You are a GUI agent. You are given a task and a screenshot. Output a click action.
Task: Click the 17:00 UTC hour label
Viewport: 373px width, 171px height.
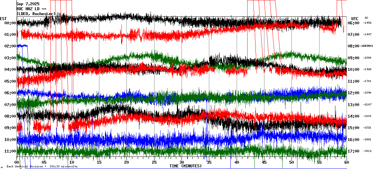pyautogui.click(x=353, y=151)
